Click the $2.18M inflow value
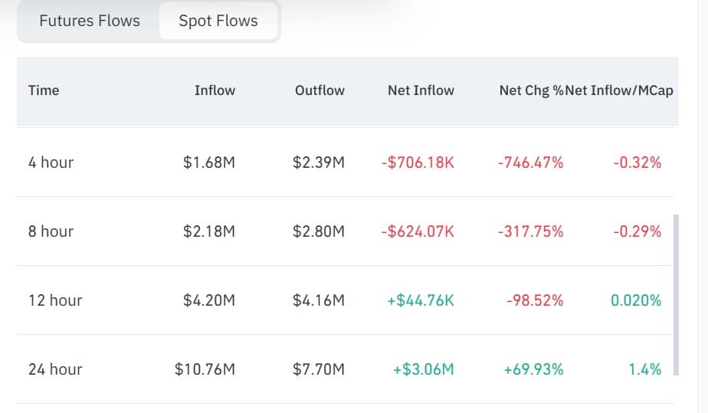 [209, 231]
